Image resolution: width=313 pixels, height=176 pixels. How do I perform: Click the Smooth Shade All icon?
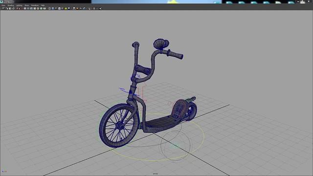coord(53,9)
